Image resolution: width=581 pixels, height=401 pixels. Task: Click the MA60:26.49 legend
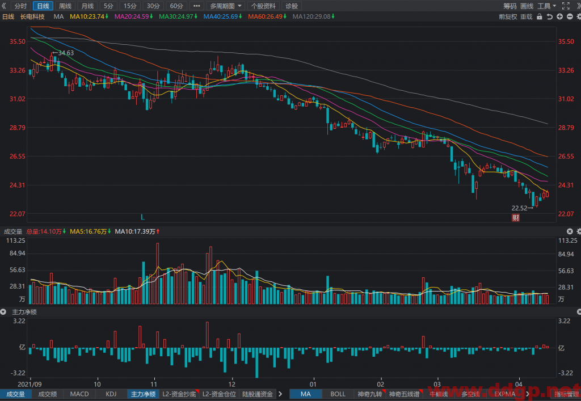[267, 16]
